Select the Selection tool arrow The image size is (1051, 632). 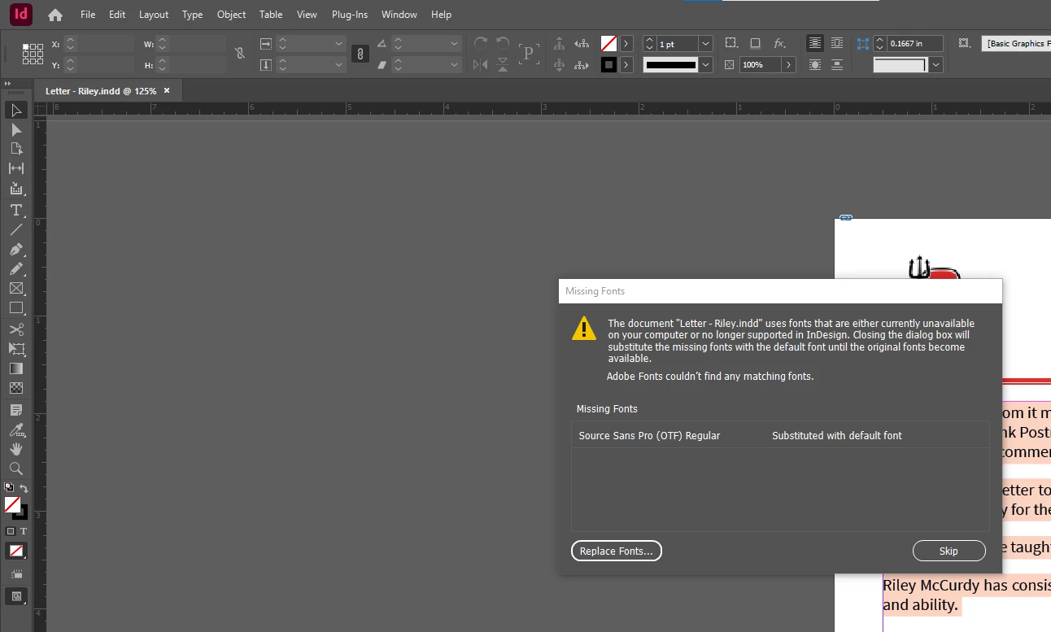point(16,110)
